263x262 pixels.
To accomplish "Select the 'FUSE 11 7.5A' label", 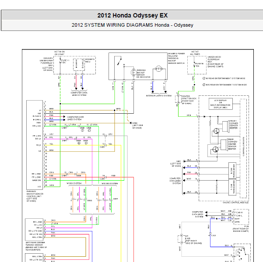I will pos(65,61).
